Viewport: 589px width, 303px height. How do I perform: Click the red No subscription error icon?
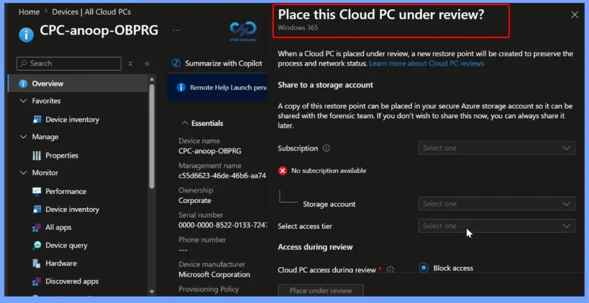coord(282,171)
